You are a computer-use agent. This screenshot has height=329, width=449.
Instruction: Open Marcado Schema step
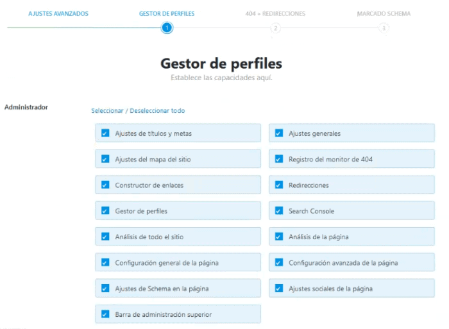384,13
